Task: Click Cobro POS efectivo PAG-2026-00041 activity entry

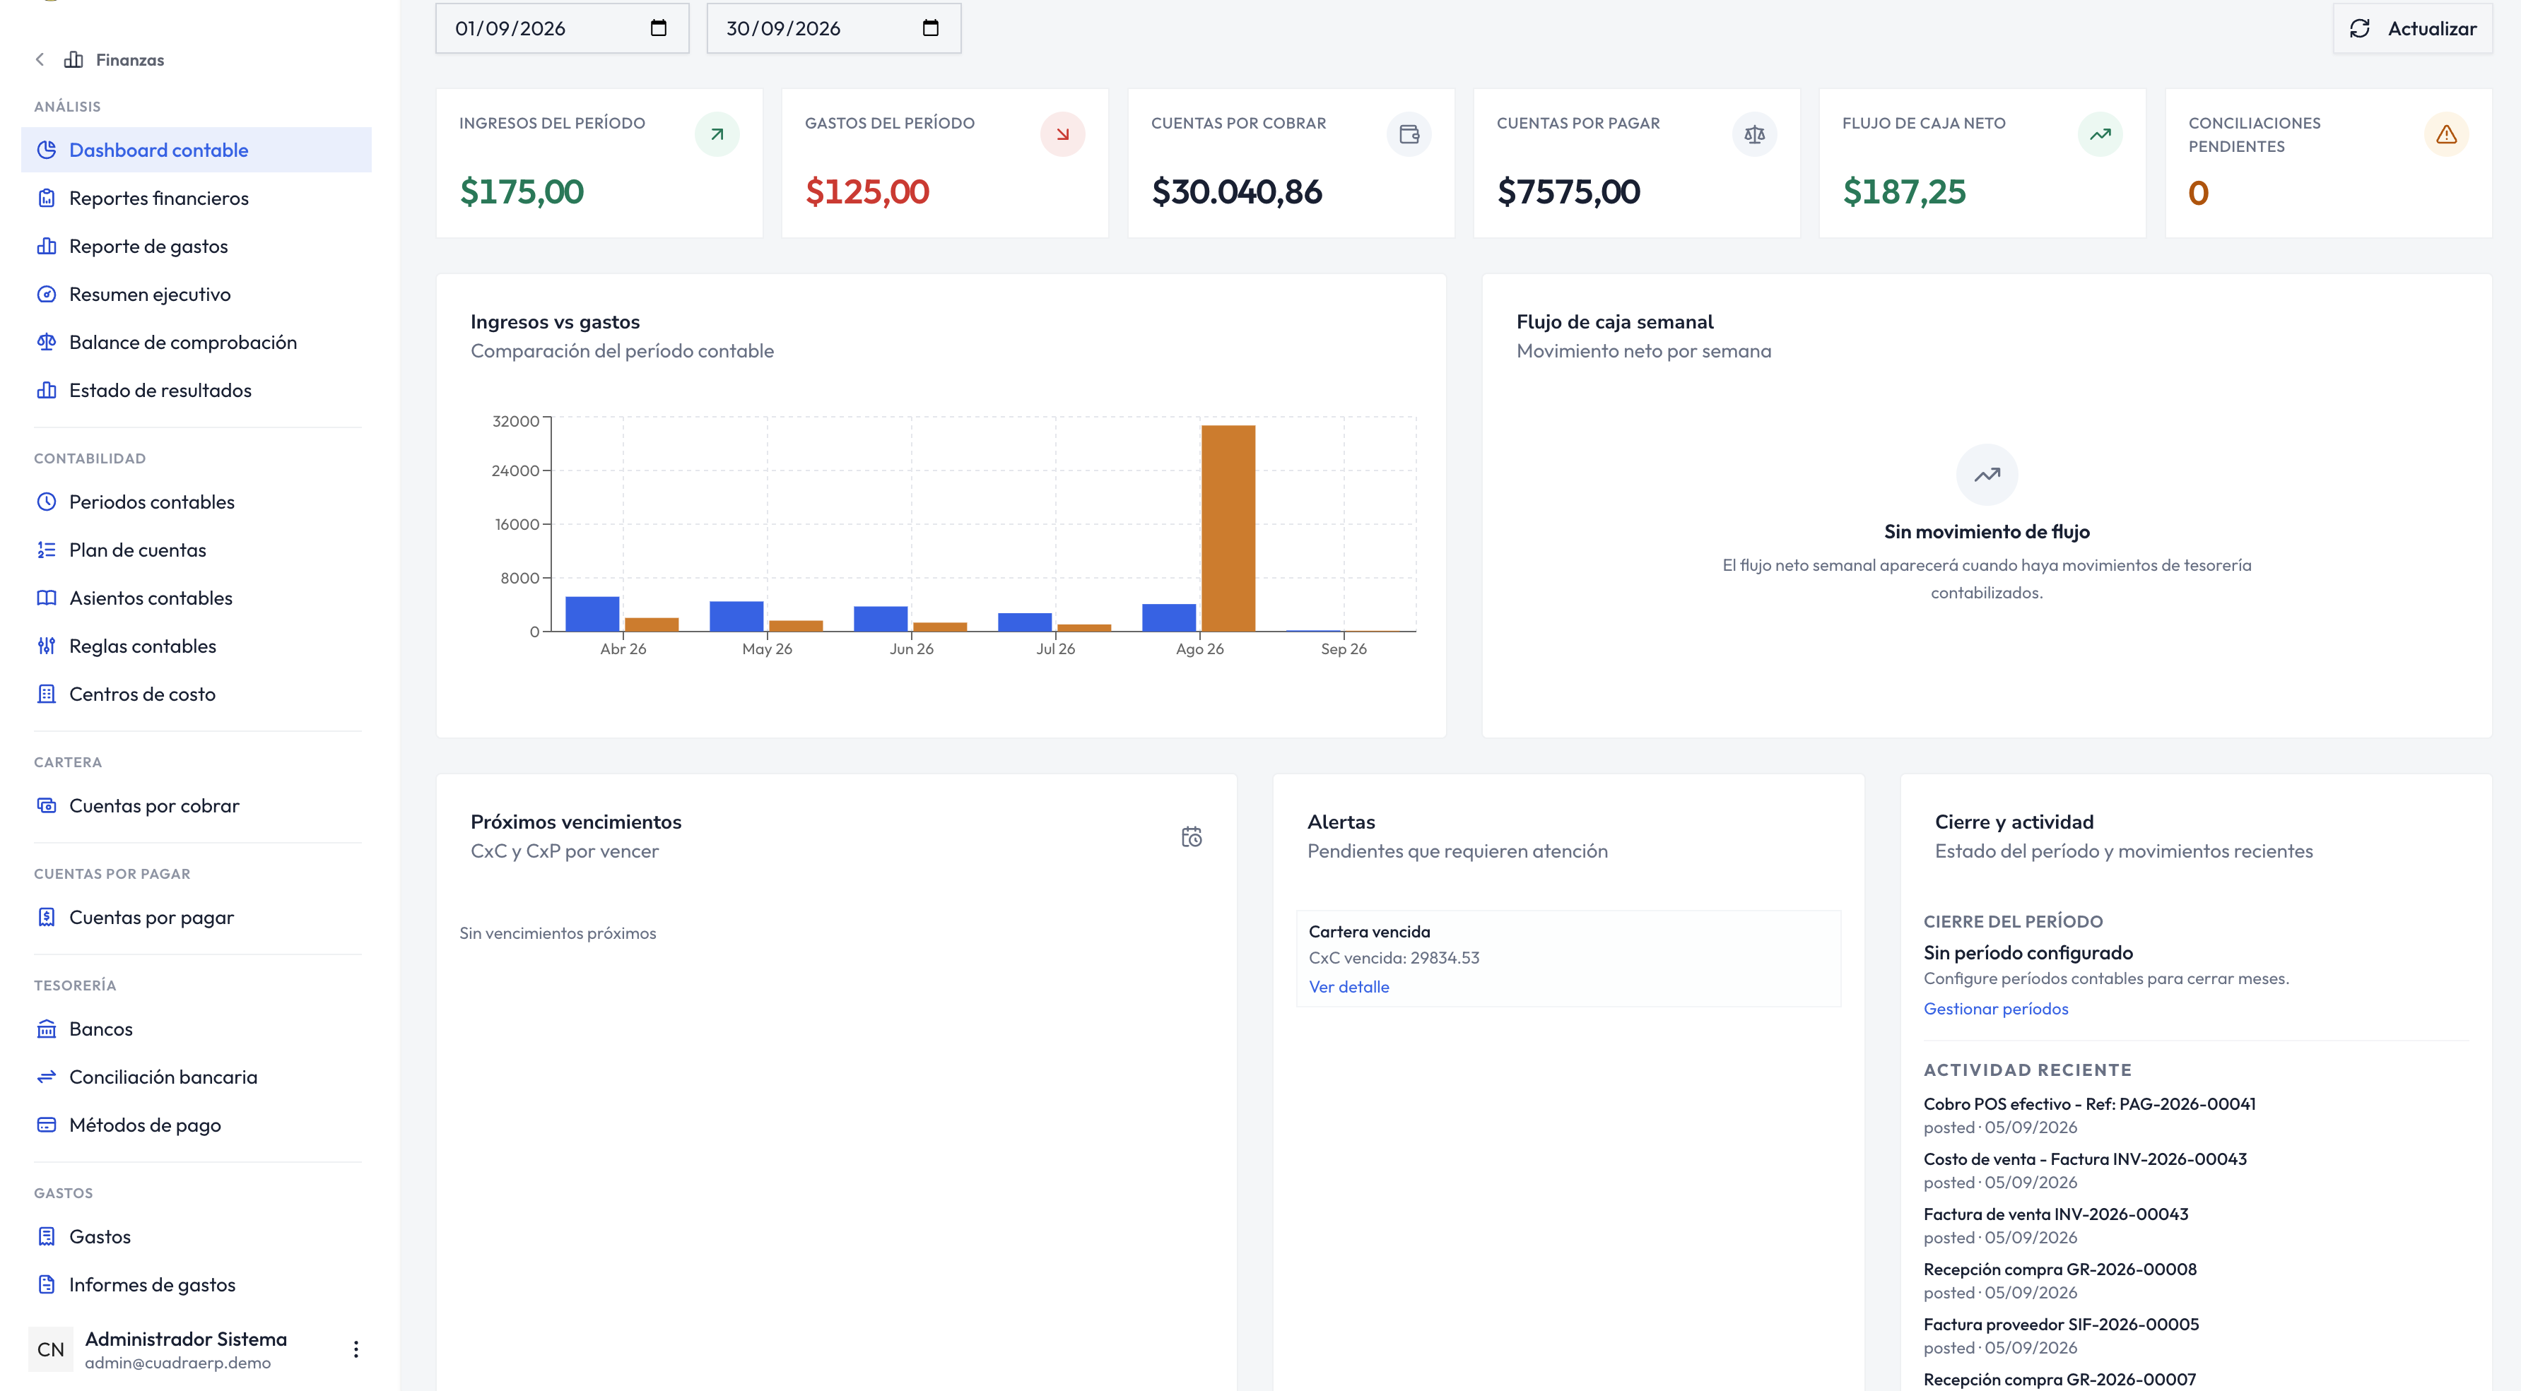Action: [2089, 1114]
